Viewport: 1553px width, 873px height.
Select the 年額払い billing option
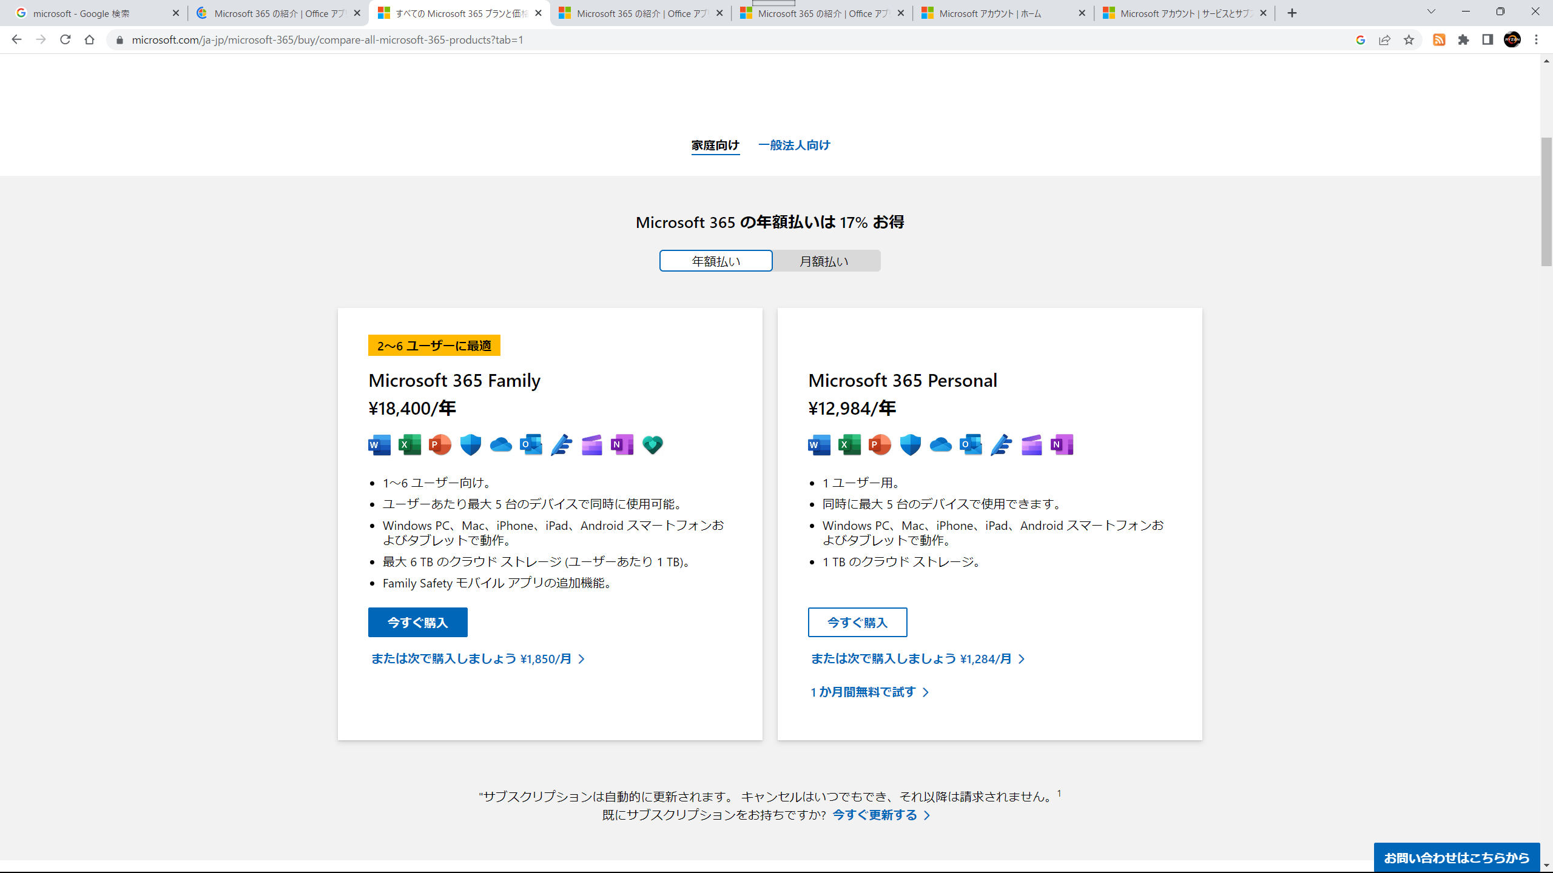pos(716,261)
